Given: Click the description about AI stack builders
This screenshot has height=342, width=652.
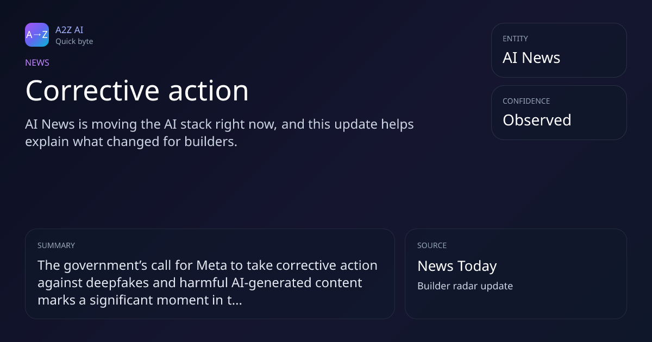Looking at the screenshot, I should click(x=220, y=132).
